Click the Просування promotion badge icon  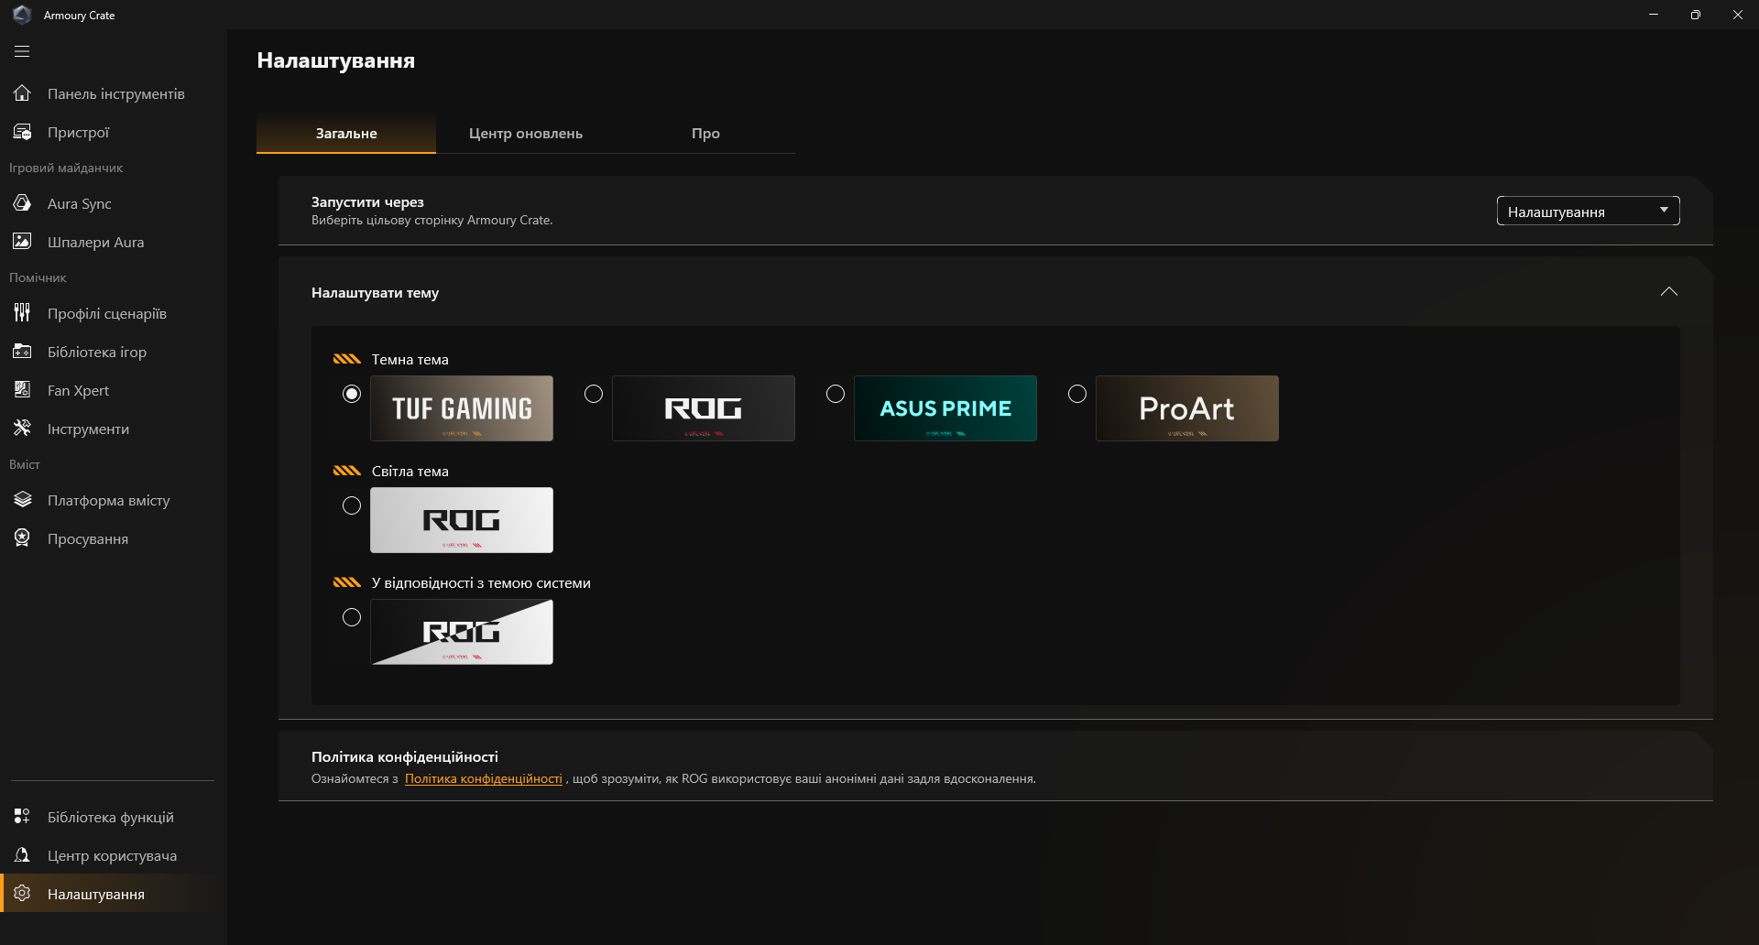[x=22, y=538]
